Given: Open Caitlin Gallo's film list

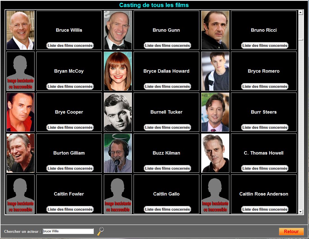Looking at the screenshot, I should click(x=167, y=210).
